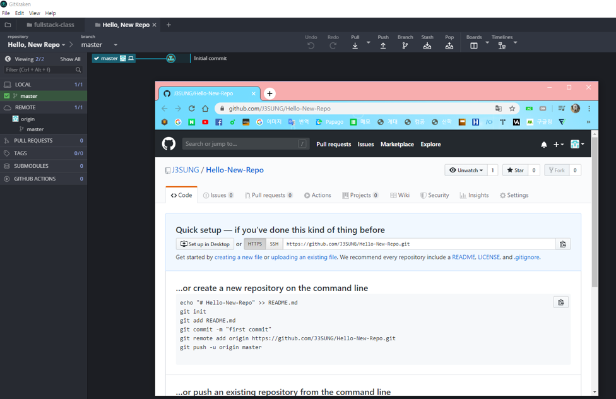This screenshot has height=399, width=616.
Task: Open the GitHub plus create-new dropdown
Action: pos(558,145)
